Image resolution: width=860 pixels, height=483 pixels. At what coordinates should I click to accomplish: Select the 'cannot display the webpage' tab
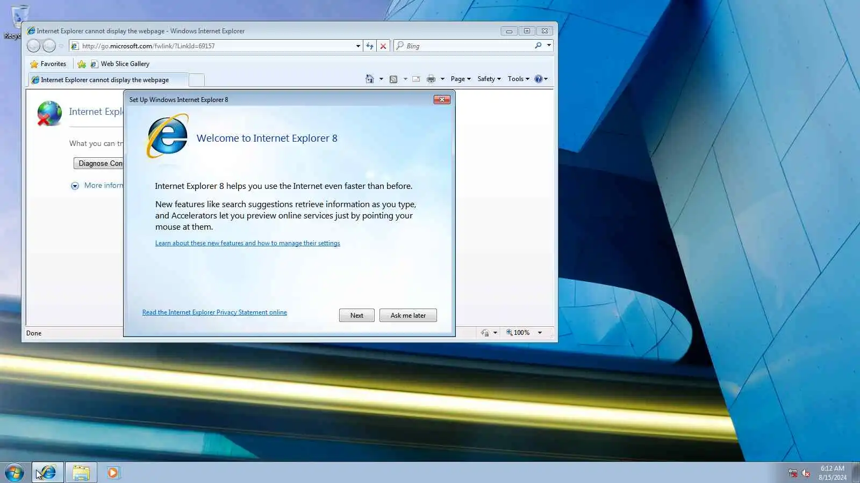tap(107, 80)
